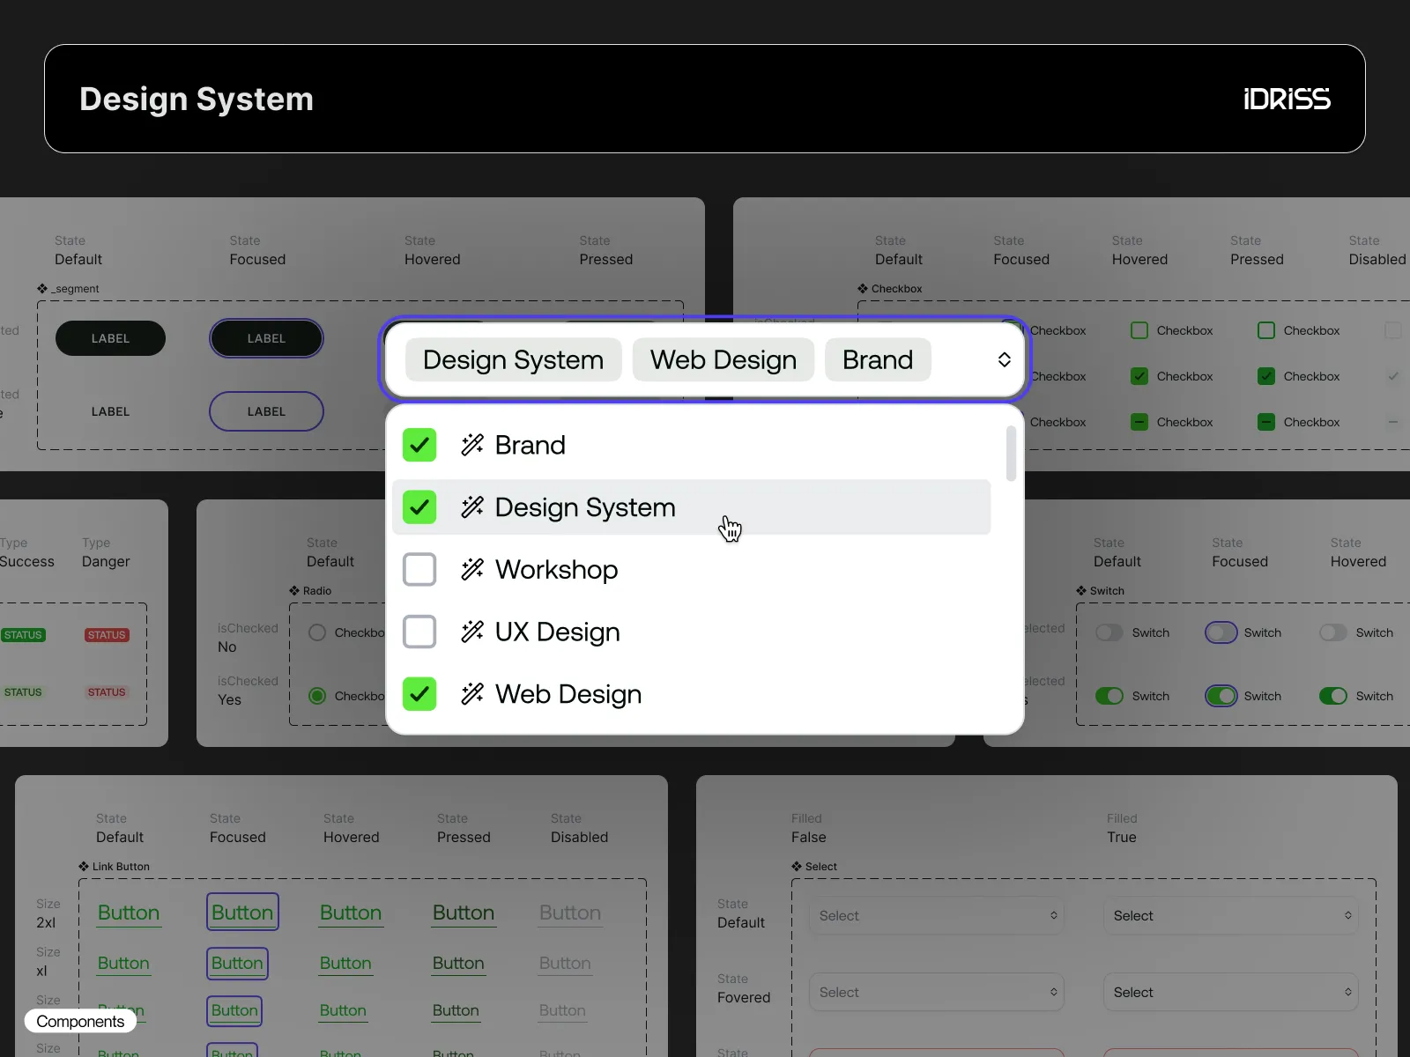This screenshot has width=1410, height=1057.
Task: Select the Brand list option text
Action: click(531, 445)
